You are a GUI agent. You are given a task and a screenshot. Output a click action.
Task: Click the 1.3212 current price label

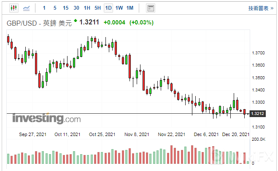pyautogui.click(x=257, y=114)
